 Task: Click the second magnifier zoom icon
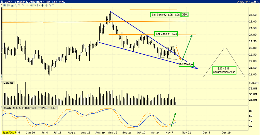click(x=23, y=5)
